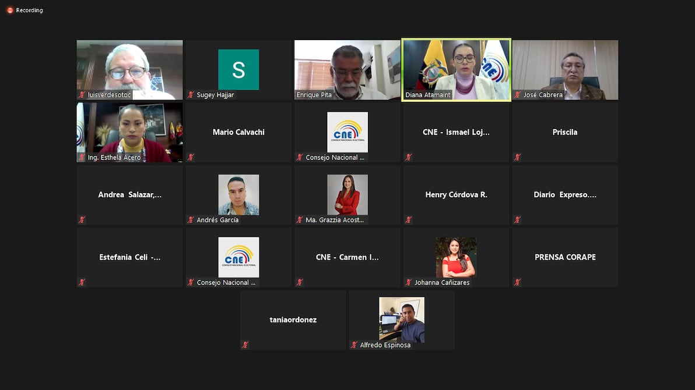Click muted microphone icon on Sugey Hajjar tile

[191, 95]
